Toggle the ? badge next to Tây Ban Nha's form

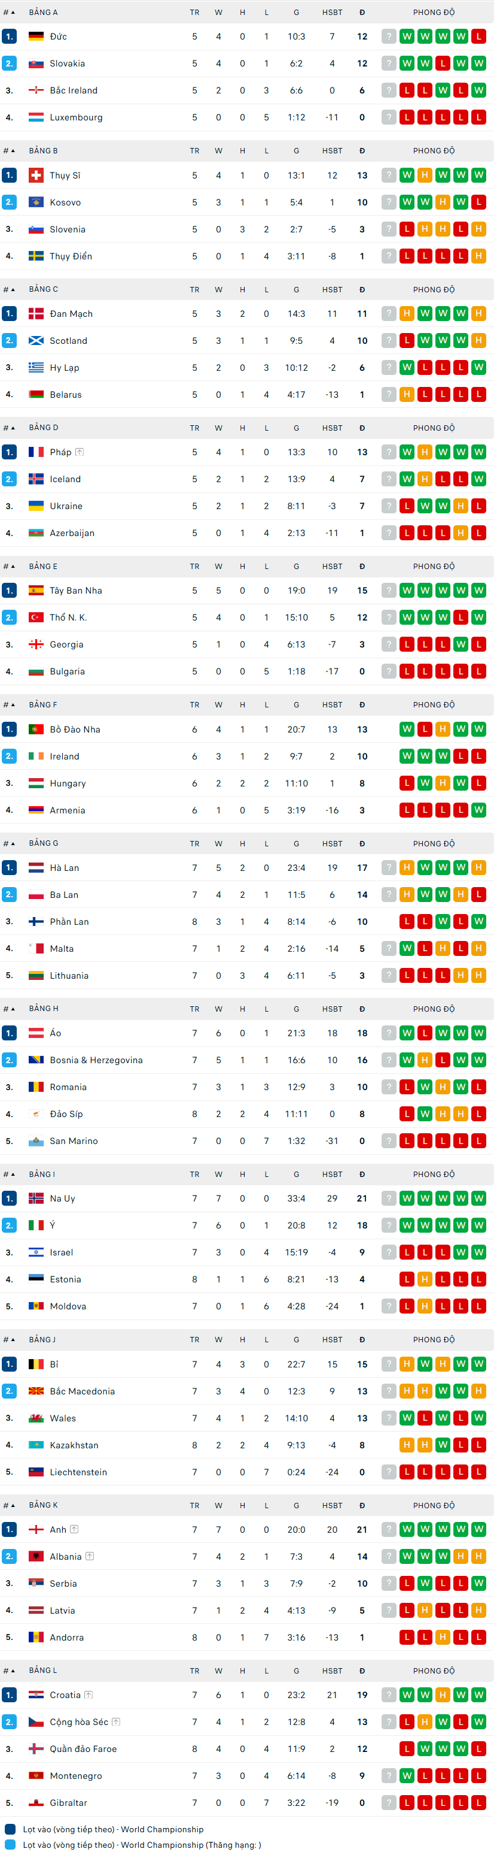click(x=389, y=590)
